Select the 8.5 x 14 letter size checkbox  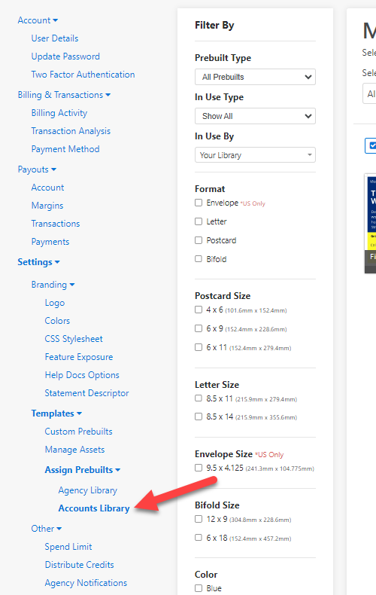(199, 416)
